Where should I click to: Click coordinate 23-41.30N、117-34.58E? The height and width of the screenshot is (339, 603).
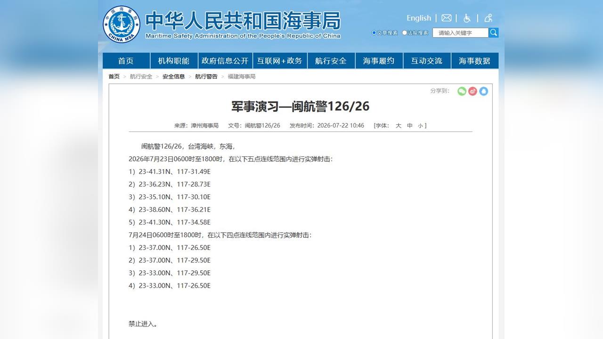175,223
